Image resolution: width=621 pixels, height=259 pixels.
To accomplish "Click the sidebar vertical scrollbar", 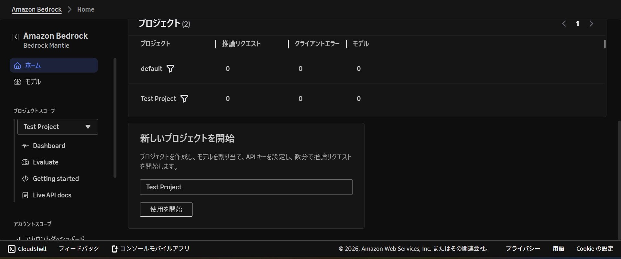I will click(x=115, y=118).
